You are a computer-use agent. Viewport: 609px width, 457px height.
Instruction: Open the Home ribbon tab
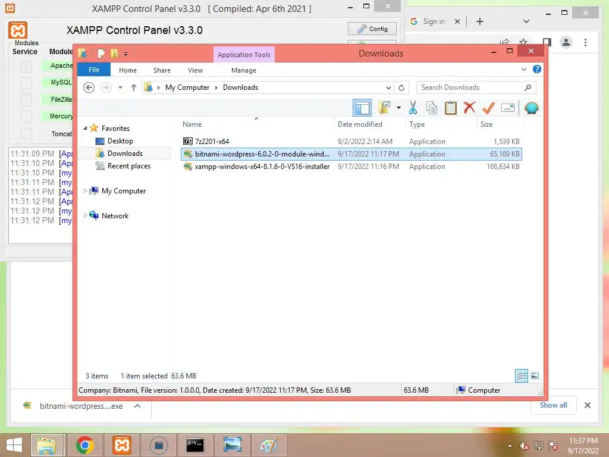128,70
